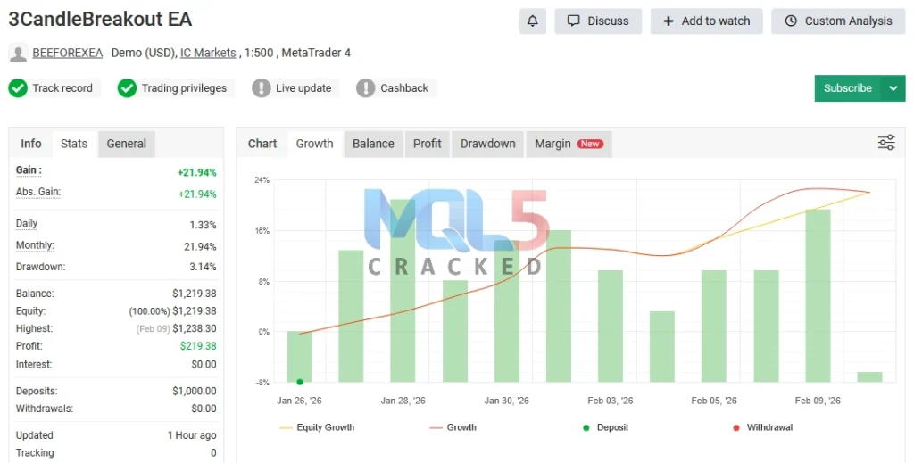Viewport: 914px width, 463px height.
Task: Click the BEEFOREXEA user avatar icon
Action: click(x=18, y=54)
